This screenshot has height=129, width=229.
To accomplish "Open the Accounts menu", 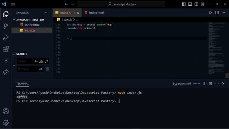I will [x=6, y=111].
